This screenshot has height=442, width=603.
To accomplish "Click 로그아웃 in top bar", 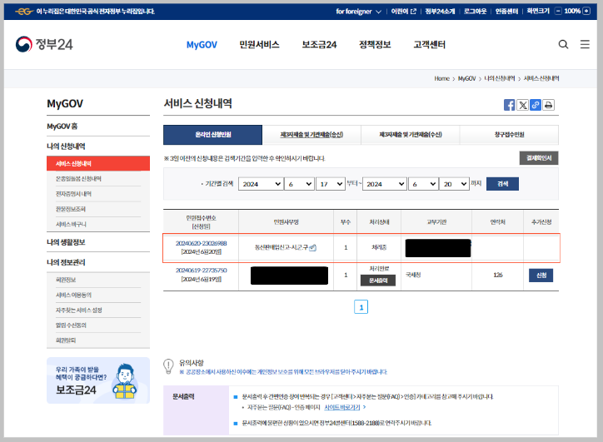I will click(475, 11).
